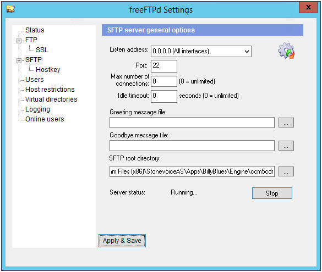Click the freeFTPd folder icon in title bar
Viewport: 322px width, 272px height.
(10, 9)
